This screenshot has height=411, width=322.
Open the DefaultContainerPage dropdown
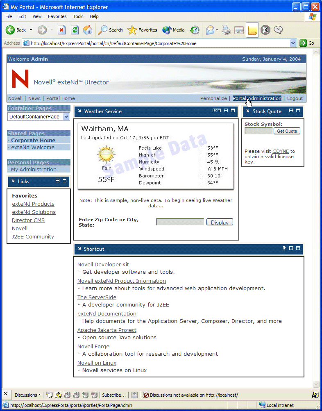66,117
